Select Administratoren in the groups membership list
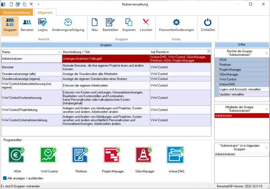Image resolution: width=270 pixels, height=189 pixels. point(242,154)
